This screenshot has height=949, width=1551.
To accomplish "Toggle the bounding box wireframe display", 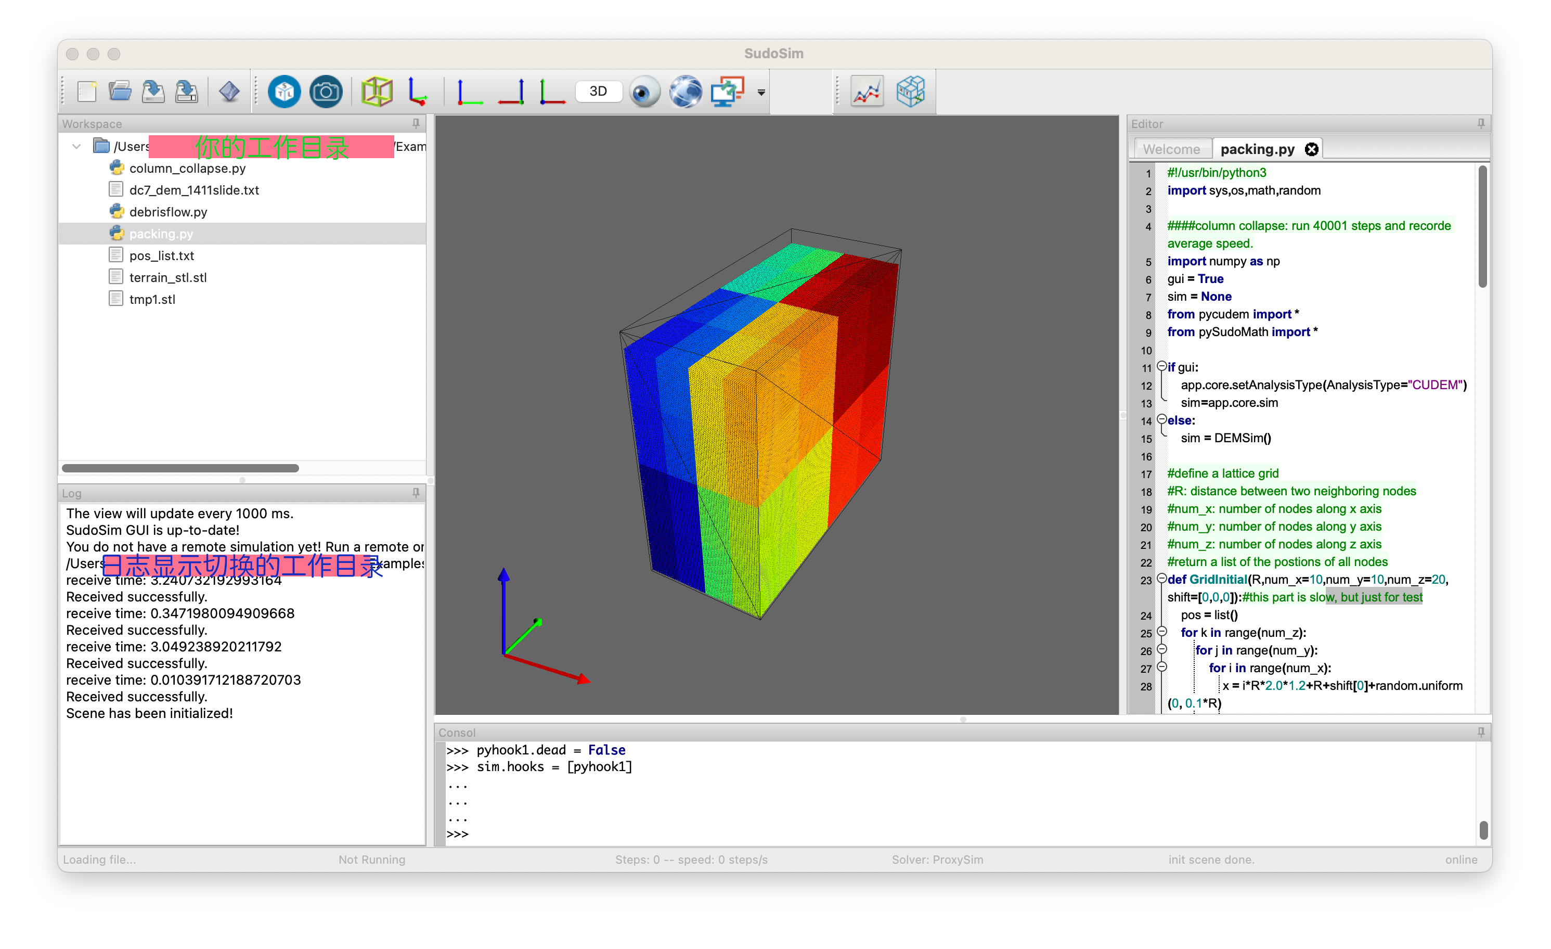I will [377, 92].
